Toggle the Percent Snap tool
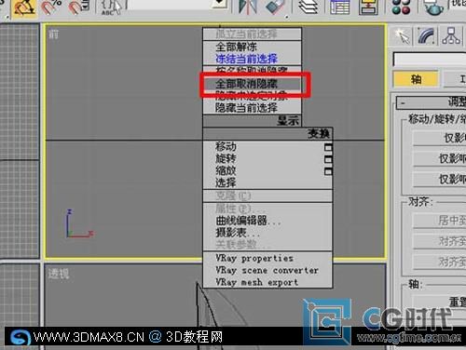Screen dimensions: 466x350 point(51,7)
